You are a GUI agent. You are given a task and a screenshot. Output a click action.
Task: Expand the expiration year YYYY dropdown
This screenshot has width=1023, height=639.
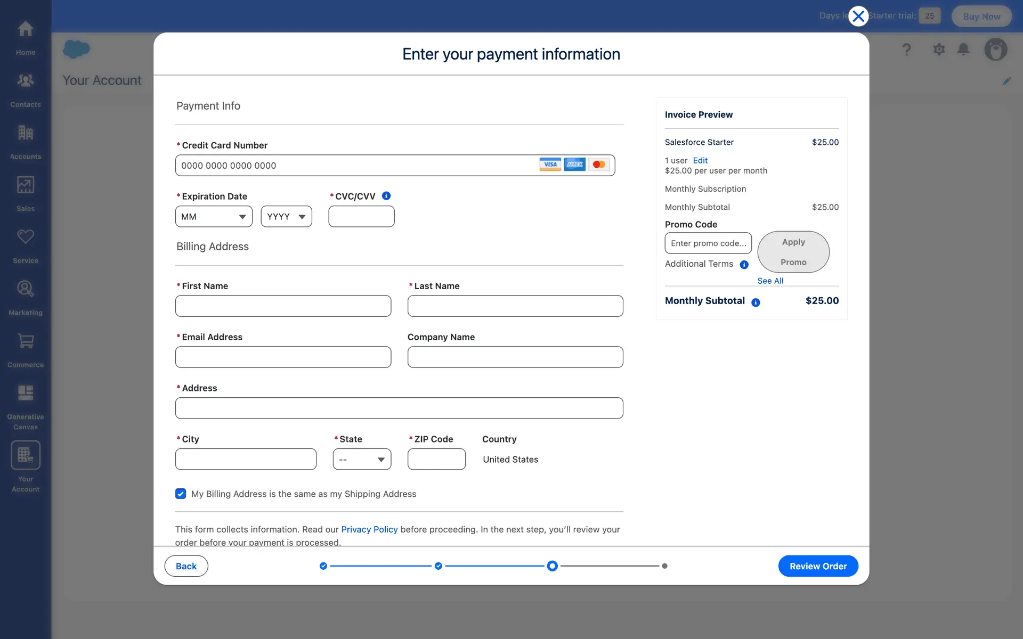click(x=286, y=217)
